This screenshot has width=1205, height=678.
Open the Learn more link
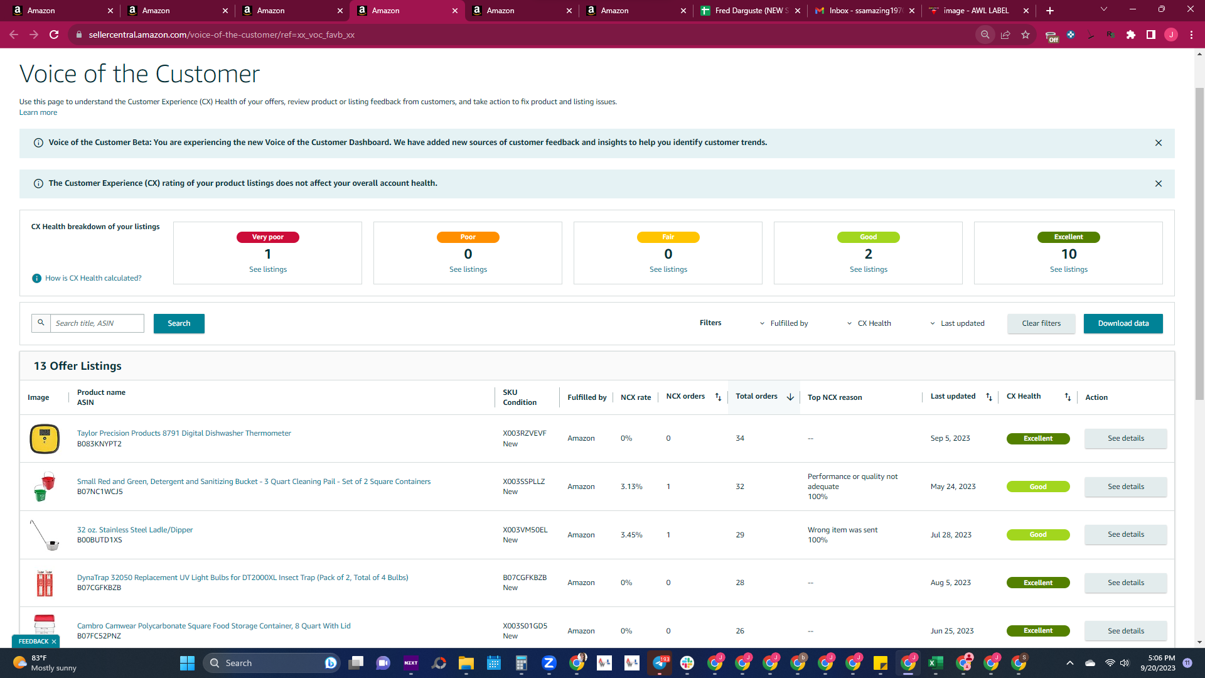coord(38,112)
